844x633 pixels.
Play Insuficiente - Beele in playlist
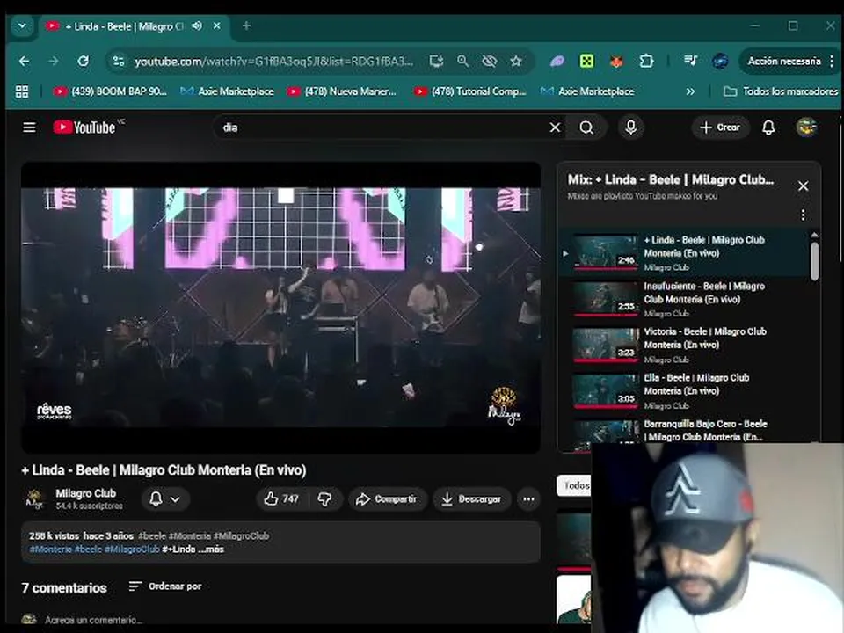(684, 299)
